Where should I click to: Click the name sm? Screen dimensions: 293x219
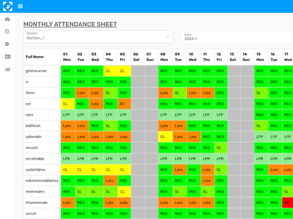click(x=28, y=104)
